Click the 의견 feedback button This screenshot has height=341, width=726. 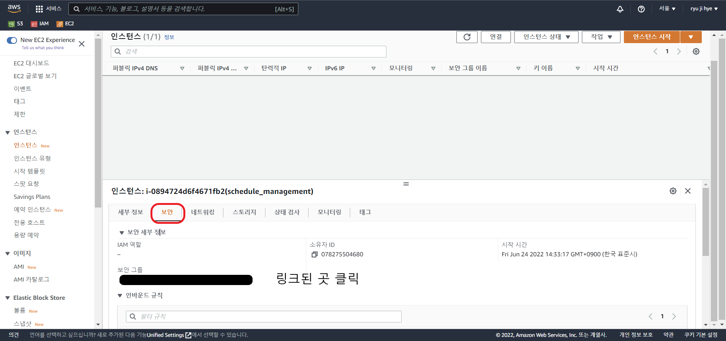14,335
